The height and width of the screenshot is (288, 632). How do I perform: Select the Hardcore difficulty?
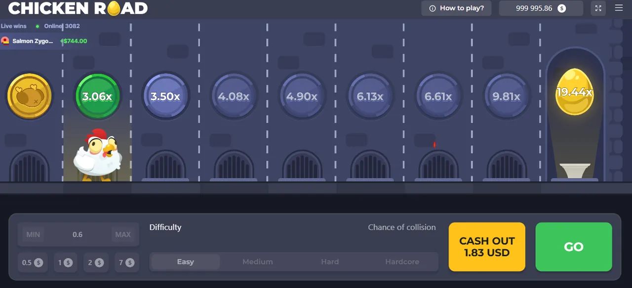(x=402, y=262)
